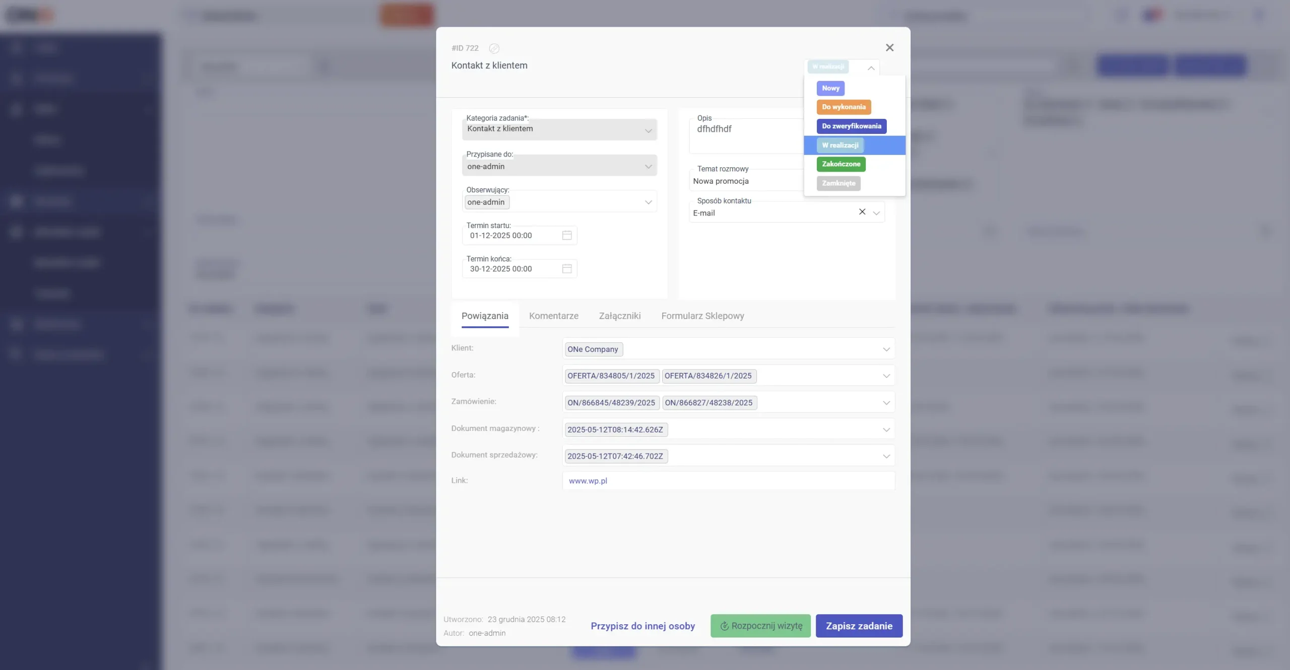Switch to the Komentarze tab
This screenshot has height=670, width=1290.
553,316
